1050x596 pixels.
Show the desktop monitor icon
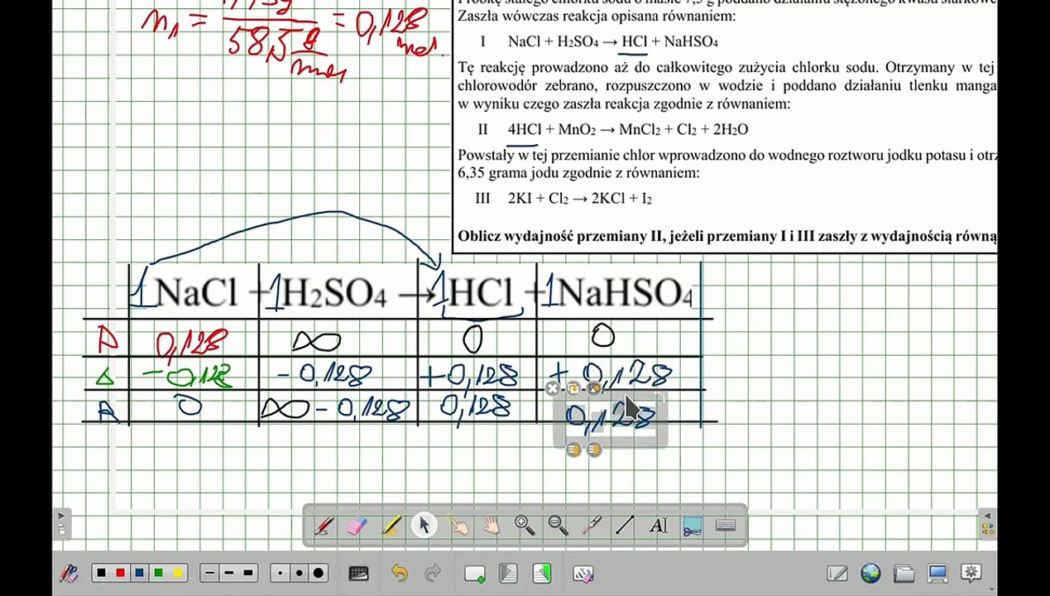click(937, 573)
